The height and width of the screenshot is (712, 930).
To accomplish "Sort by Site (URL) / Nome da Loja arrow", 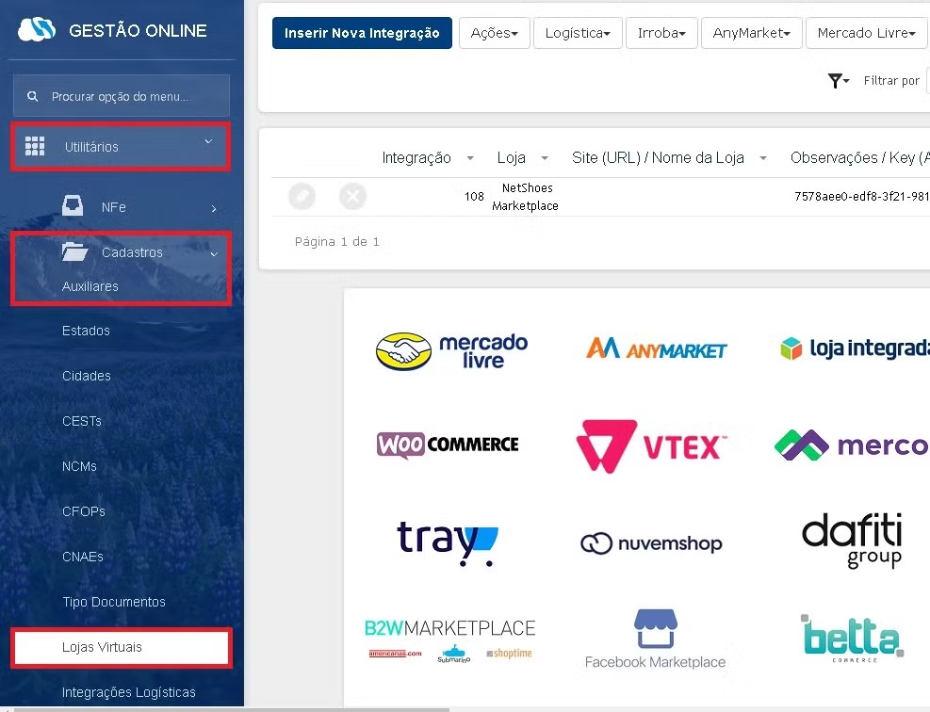I will pos(763,158).
